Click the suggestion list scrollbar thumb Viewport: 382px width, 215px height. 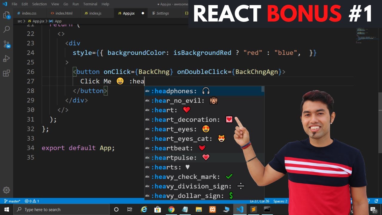click(x=263, y=89)
